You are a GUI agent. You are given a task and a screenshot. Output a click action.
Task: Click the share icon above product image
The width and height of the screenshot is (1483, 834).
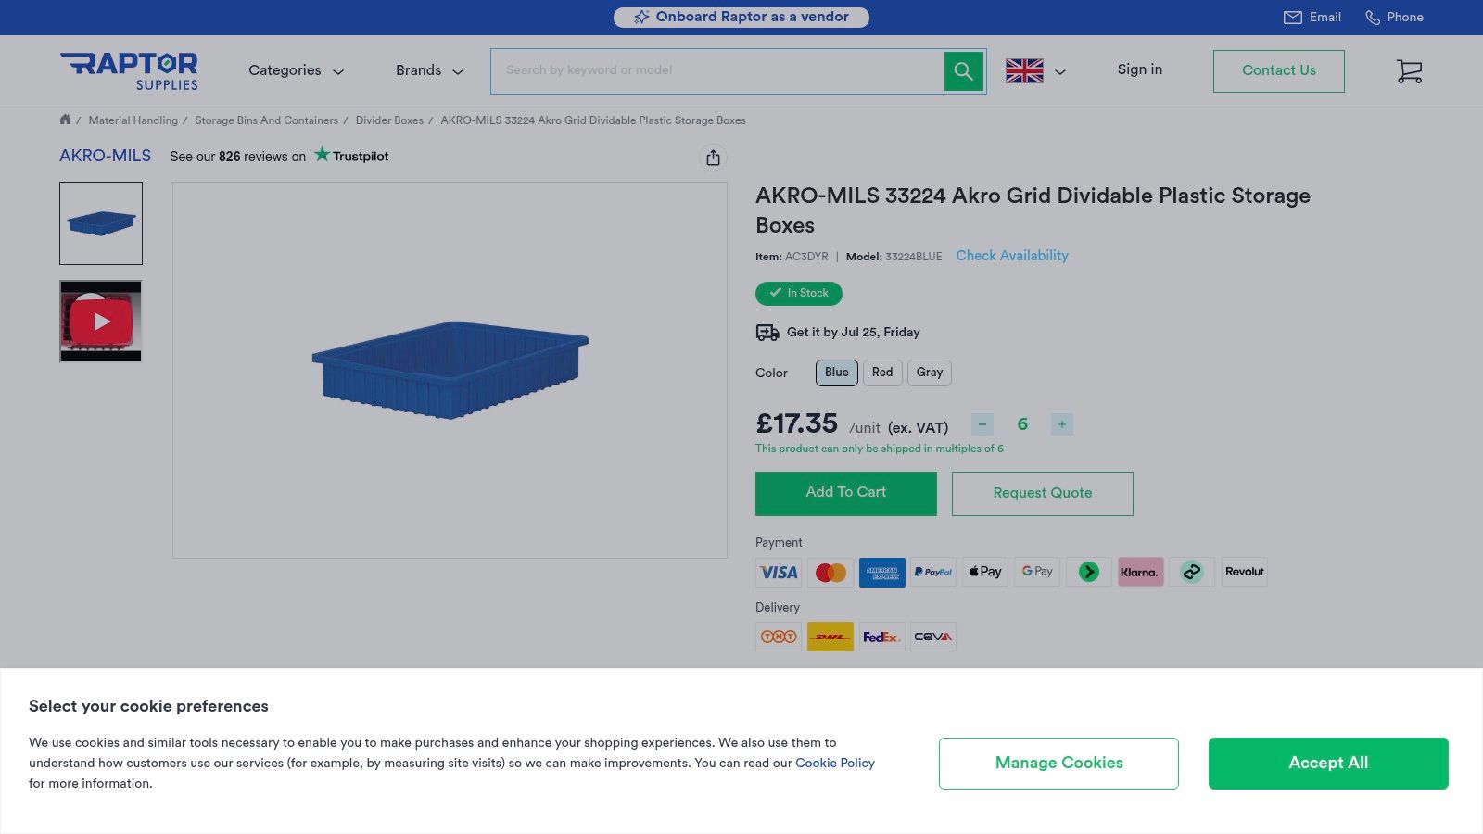(713, 158)
